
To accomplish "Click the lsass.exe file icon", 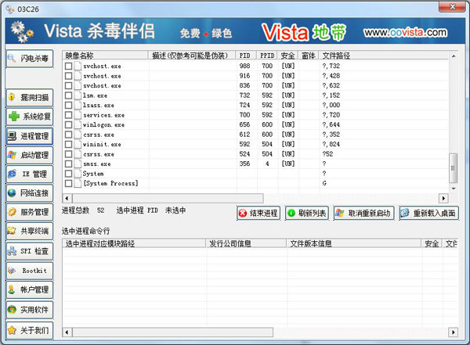I will tap(78, 105).
